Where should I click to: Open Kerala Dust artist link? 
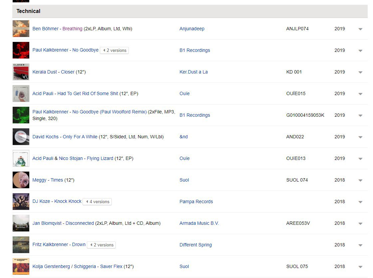point(45,72)
